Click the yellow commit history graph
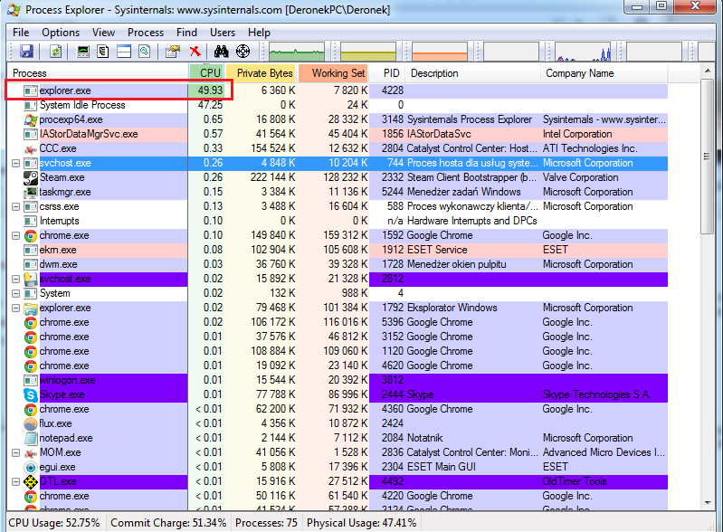 coord(368,52)
